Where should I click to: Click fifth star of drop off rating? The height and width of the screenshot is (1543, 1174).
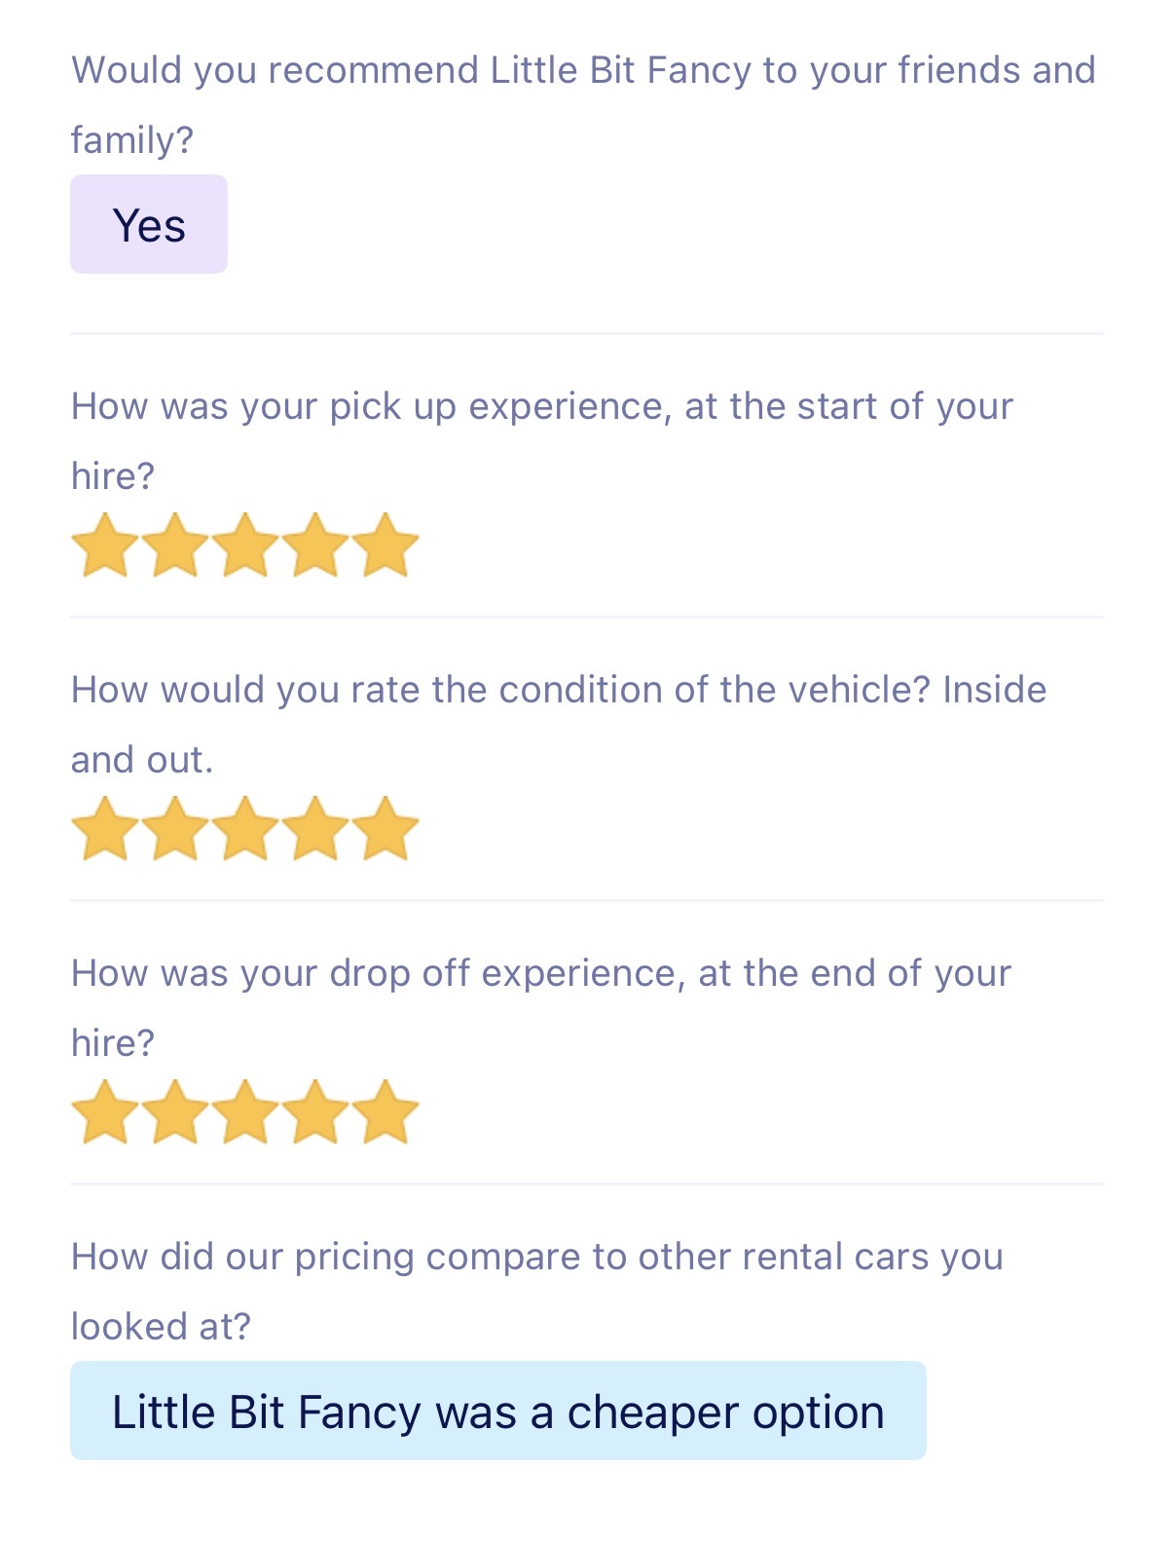(385, 1112)
